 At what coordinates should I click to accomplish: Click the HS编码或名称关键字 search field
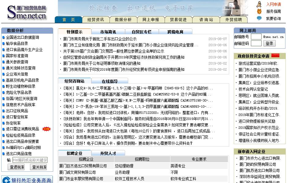30,160
